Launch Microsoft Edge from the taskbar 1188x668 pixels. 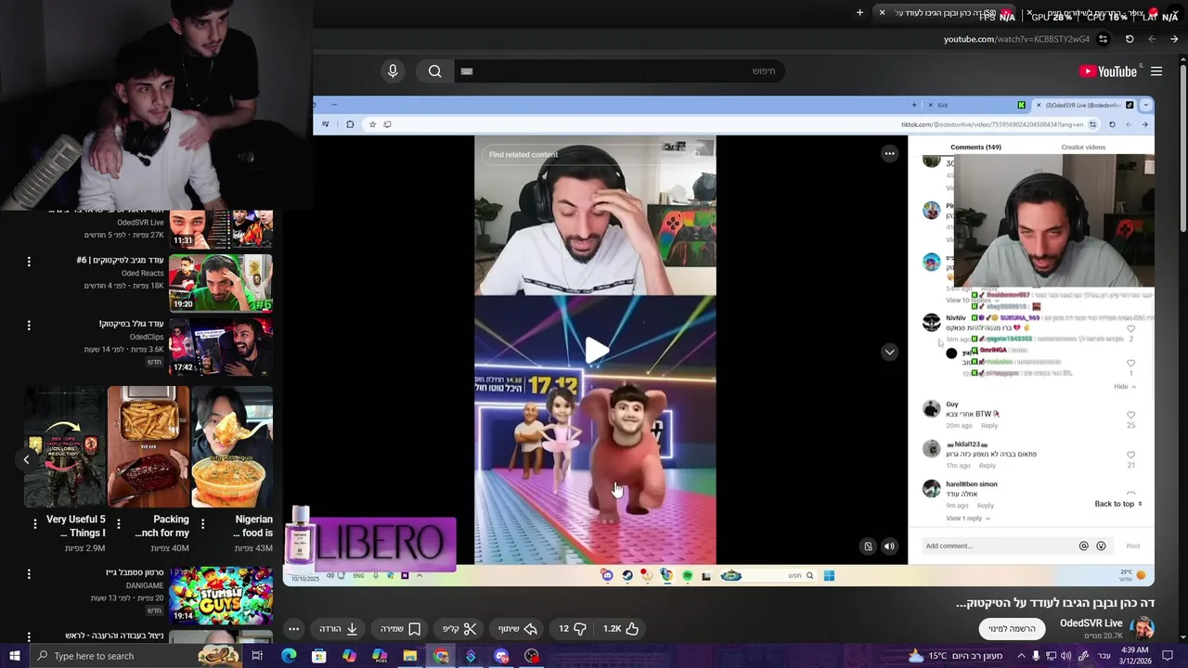289,656
